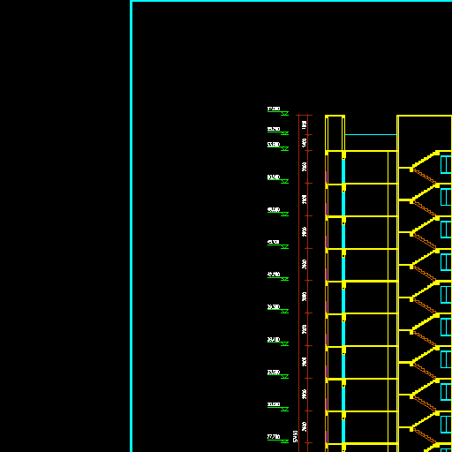452x452 pixels.
Task: Pick the topmost orange stair handrail
Action: coord(425,177)
